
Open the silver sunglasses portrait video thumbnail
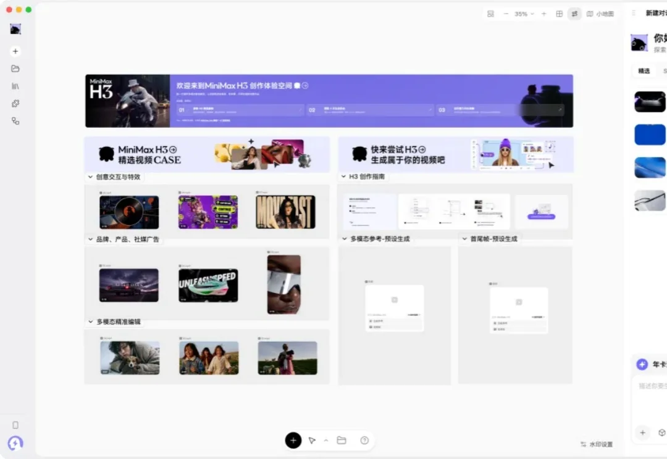click(283, 284)
